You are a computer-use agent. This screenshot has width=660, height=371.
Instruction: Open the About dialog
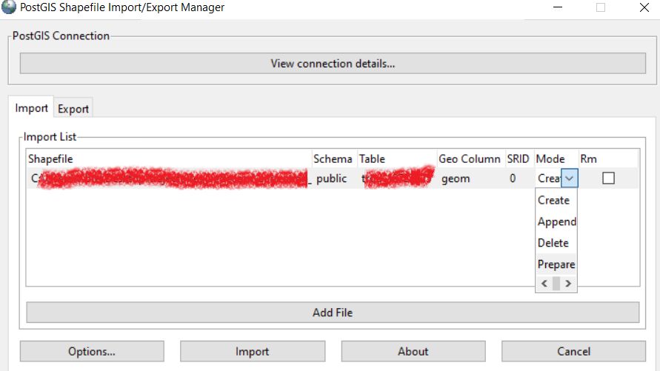413,351
